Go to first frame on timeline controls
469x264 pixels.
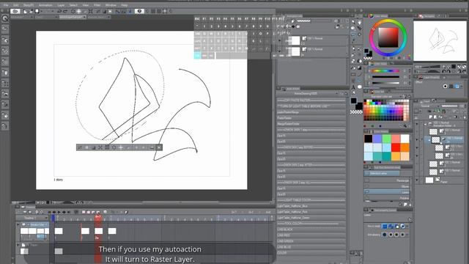(49, 212)
